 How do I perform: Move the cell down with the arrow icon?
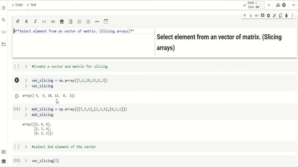pos(251,15)
